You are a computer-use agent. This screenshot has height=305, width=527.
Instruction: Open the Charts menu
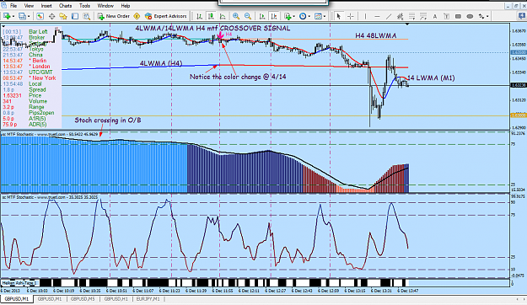tap(65, 6)
